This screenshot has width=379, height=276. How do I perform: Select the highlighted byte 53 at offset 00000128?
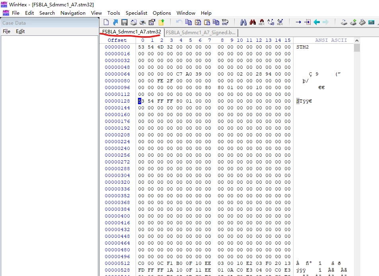click(141, 101)
